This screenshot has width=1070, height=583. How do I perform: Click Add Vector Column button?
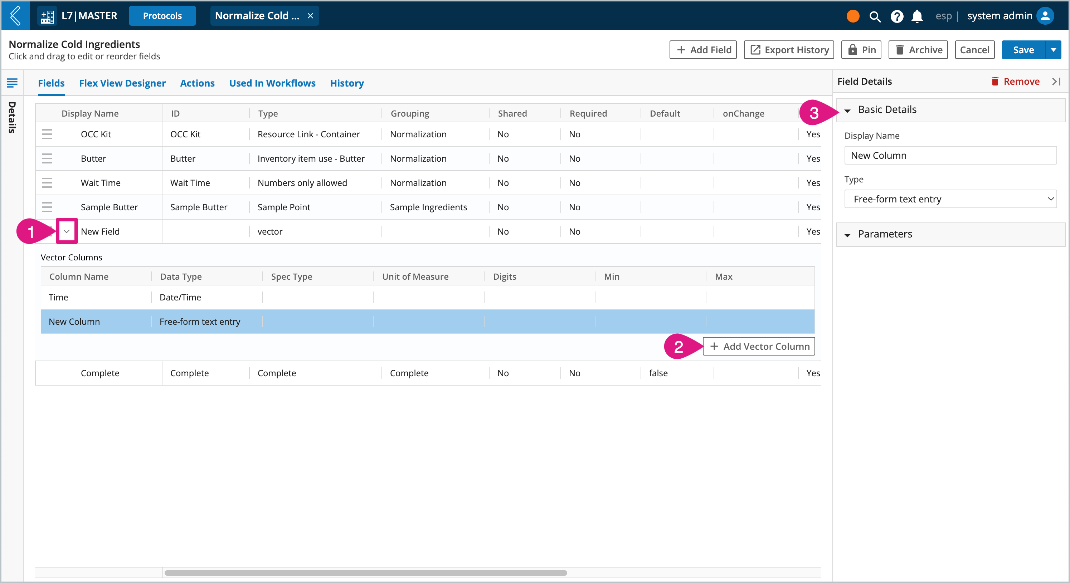pyautogui.click(x=758, y=346)
